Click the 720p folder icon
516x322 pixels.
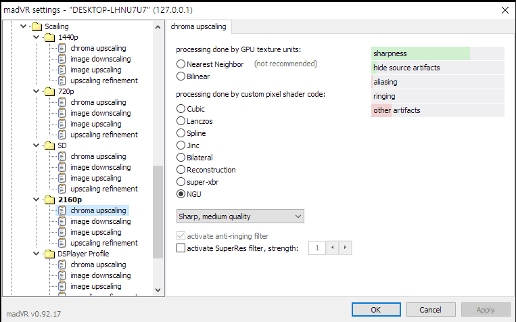pos(49,91)
